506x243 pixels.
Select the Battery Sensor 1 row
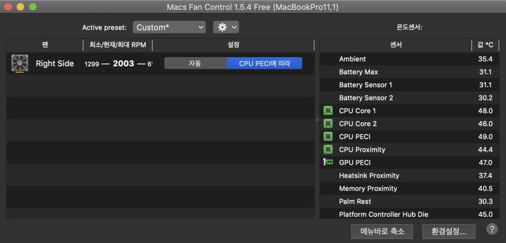pyautogui.click(x=409, y=85)
